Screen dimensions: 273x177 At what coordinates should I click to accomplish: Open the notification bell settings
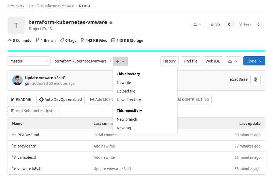click(x=197, y=24)
